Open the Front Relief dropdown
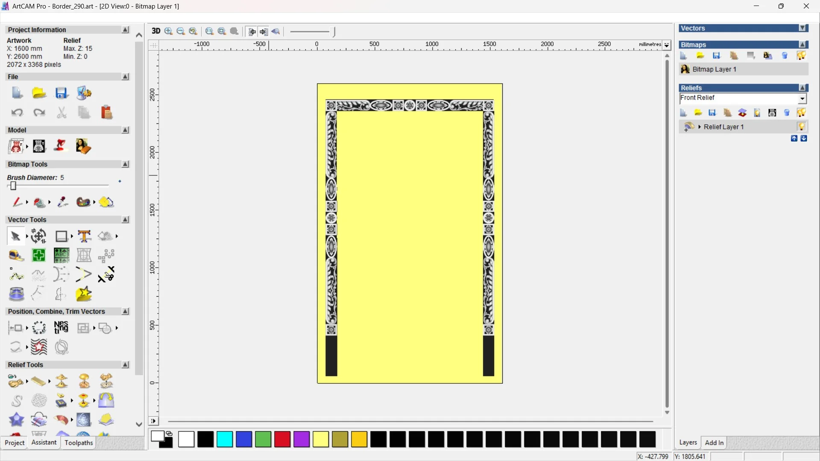Viewport: 820px width, 461px height. [x=802, y=99]
